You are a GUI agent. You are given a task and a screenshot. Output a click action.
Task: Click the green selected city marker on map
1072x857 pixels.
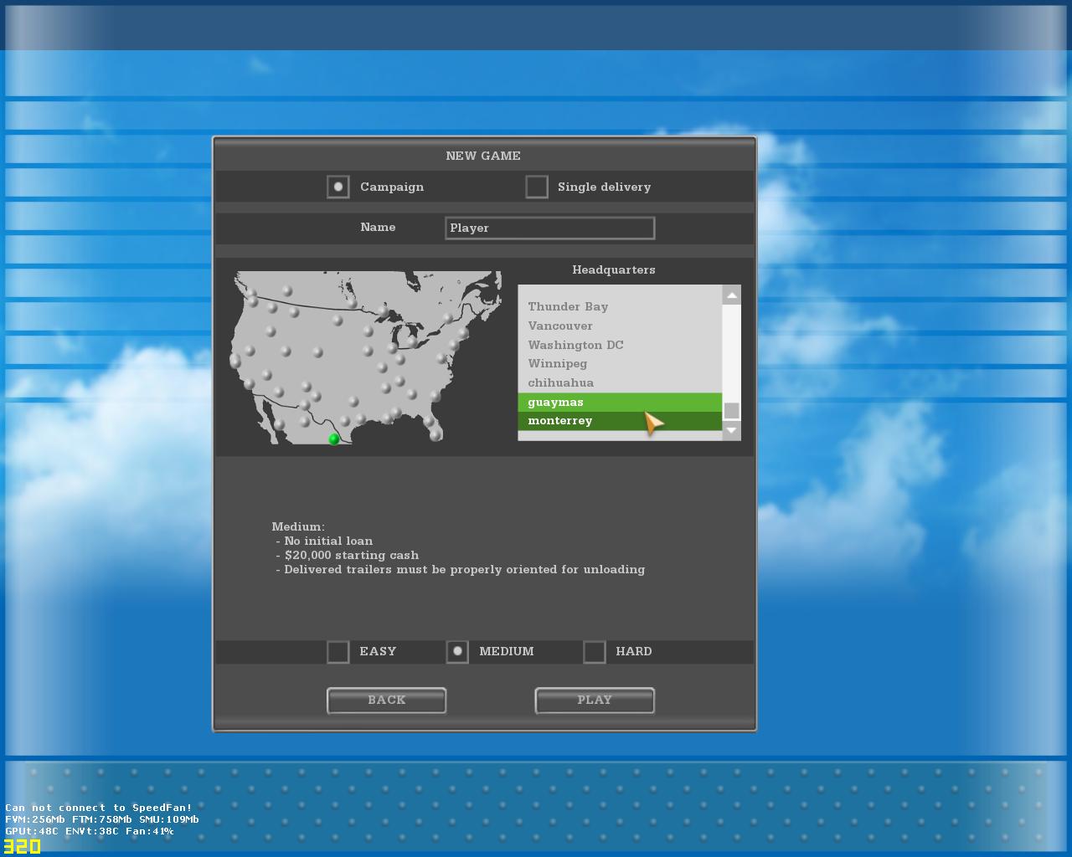tap(334, 439)
